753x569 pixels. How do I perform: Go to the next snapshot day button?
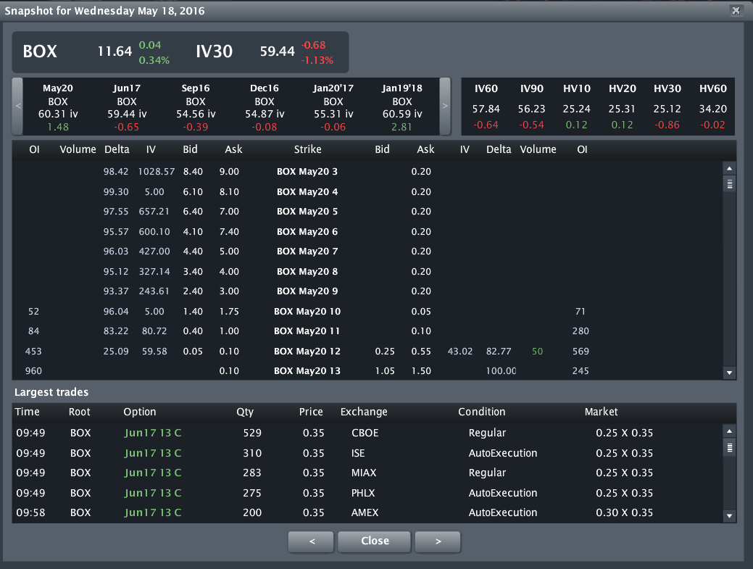438,541
